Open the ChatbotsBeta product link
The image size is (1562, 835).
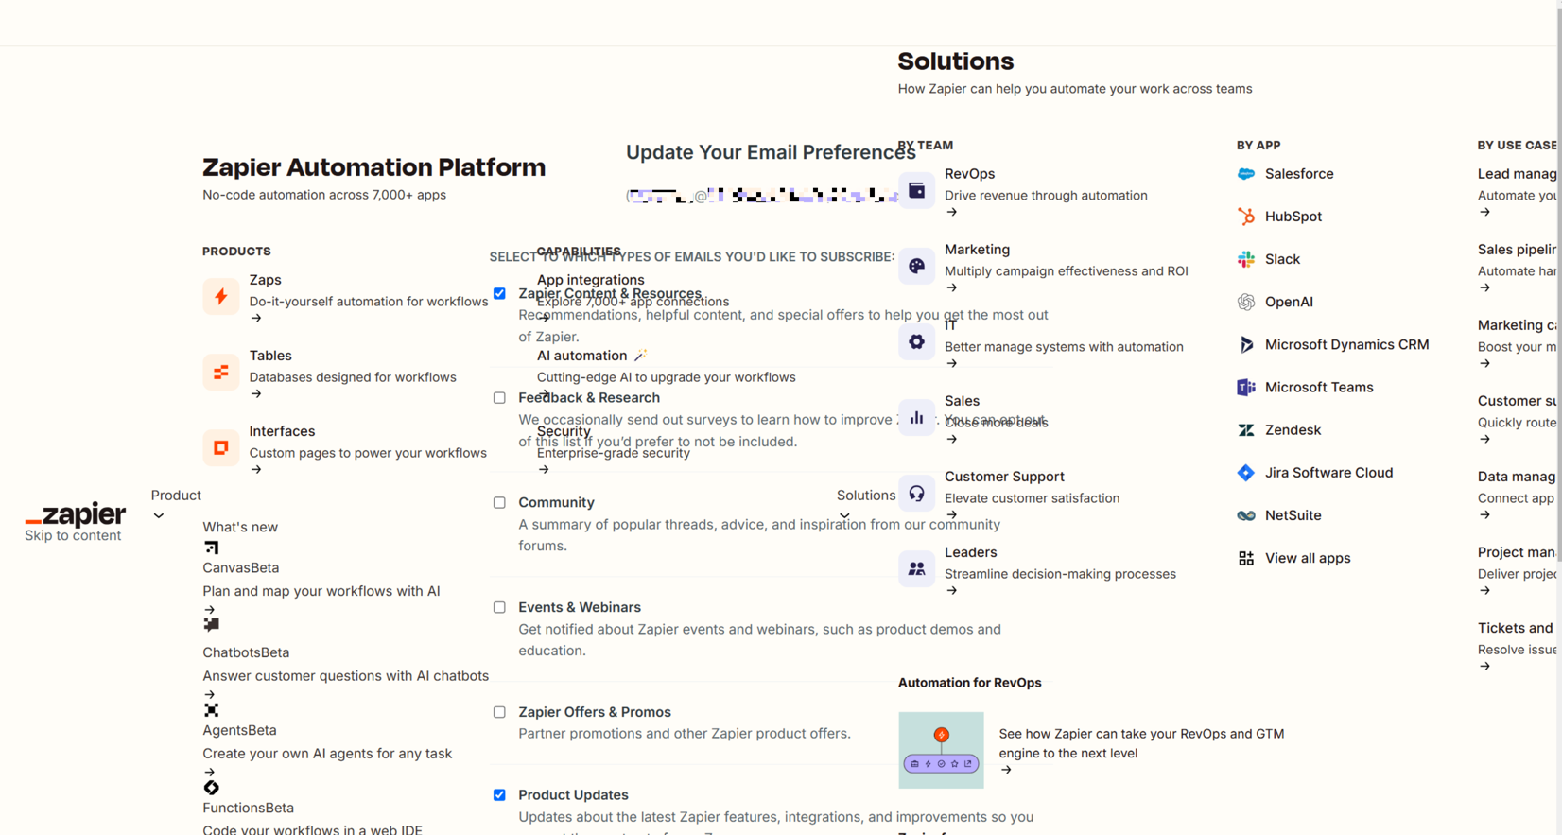246,652
